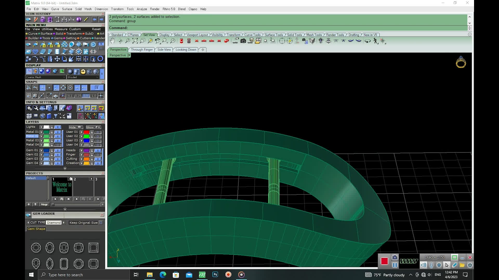Click the Zoom Extents icon

135,41
